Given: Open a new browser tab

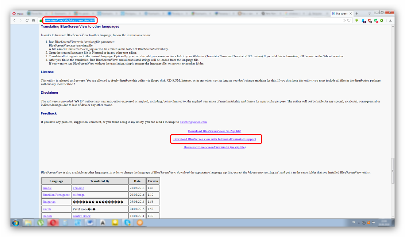Looking at the screenshot, I should point(357,13).
